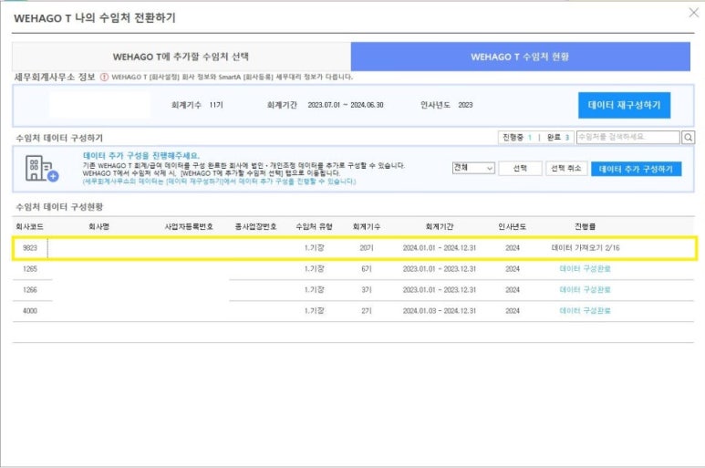Click period 2024.01.03 - 2024.12.31 cell
The image size is (705, 468).
click(440, 311)
